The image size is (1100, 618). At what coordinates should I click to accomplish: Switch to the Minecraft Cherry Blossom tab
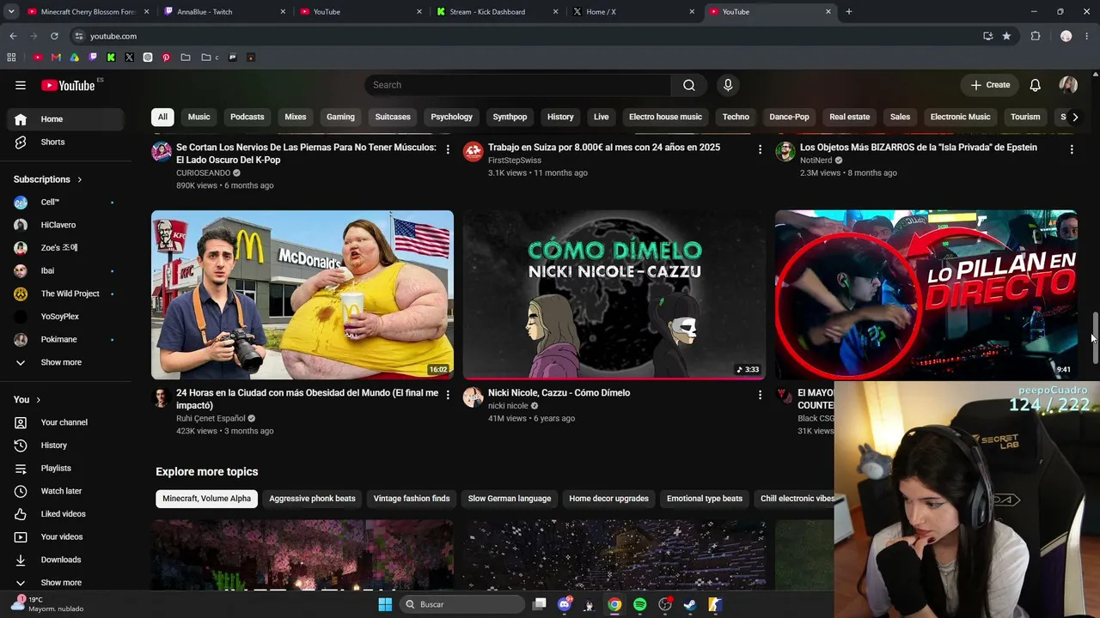coord(86,12)
